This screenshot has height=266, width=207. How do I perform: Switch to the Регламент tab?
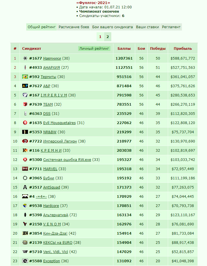click(171, 27)
